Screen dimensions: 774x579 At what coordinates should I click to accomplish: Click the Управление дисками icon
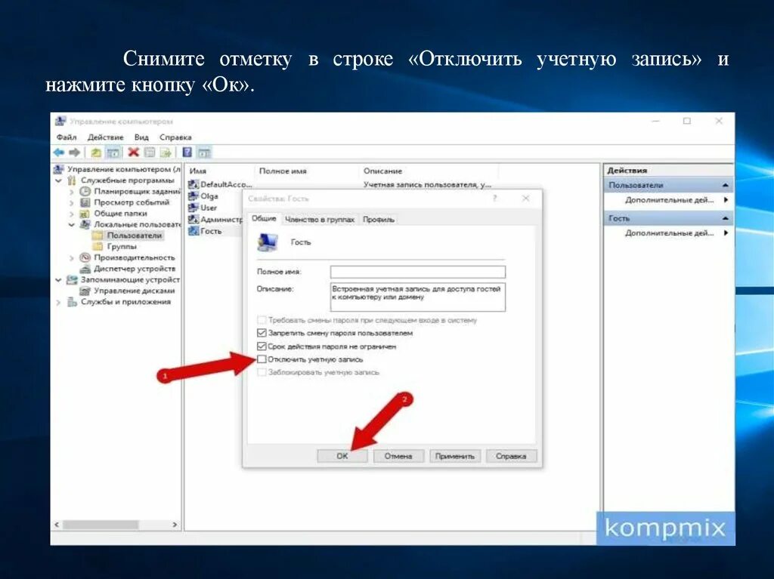(x=85, y=291)
